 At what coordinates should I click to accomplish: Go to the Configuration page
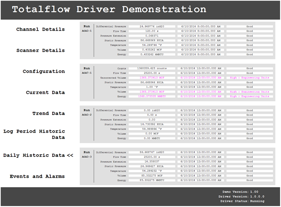pyautogui.click(x=44, y=71)
